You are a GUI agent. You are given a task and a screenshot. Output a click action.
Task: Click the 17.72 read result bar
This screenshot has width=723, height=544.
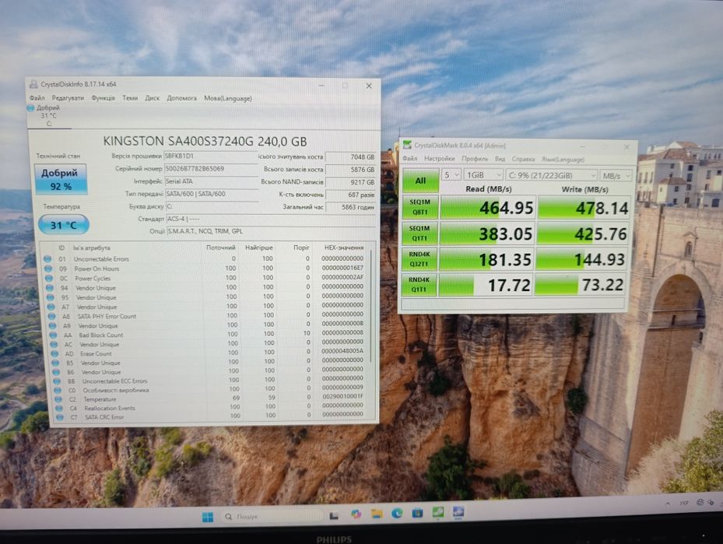486,285
